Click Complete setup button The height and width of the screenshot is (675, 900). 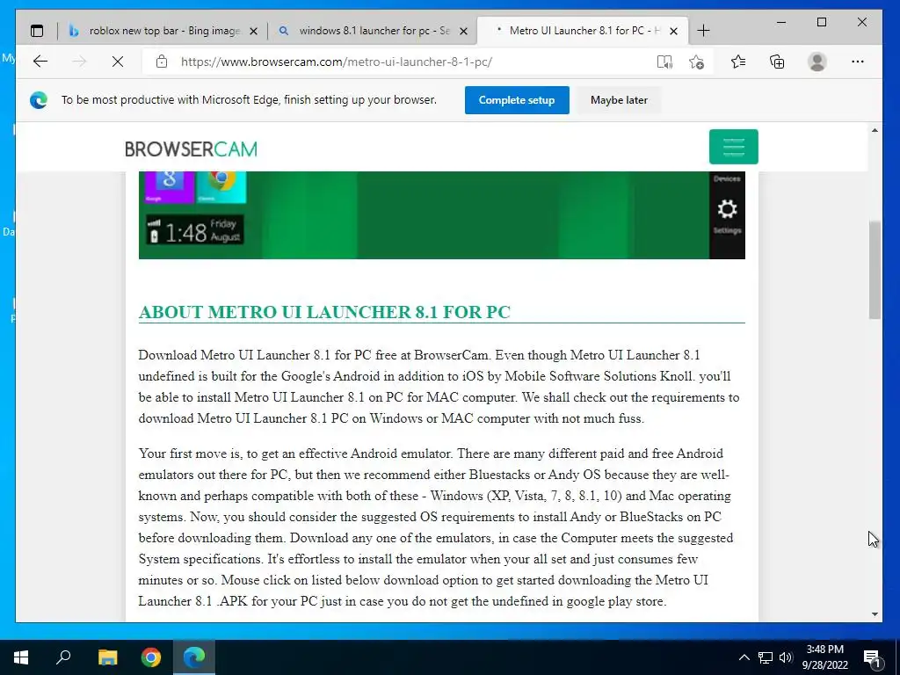coord(517,100)
